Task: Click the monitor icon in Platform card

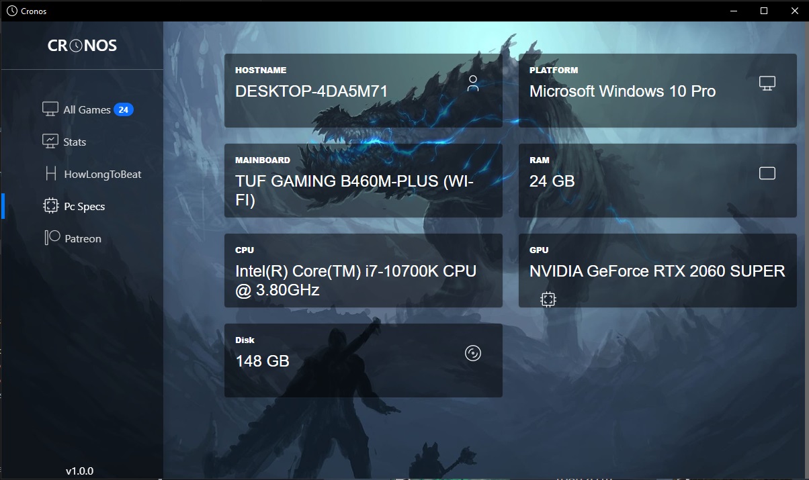Action: (x=767, y=83)
